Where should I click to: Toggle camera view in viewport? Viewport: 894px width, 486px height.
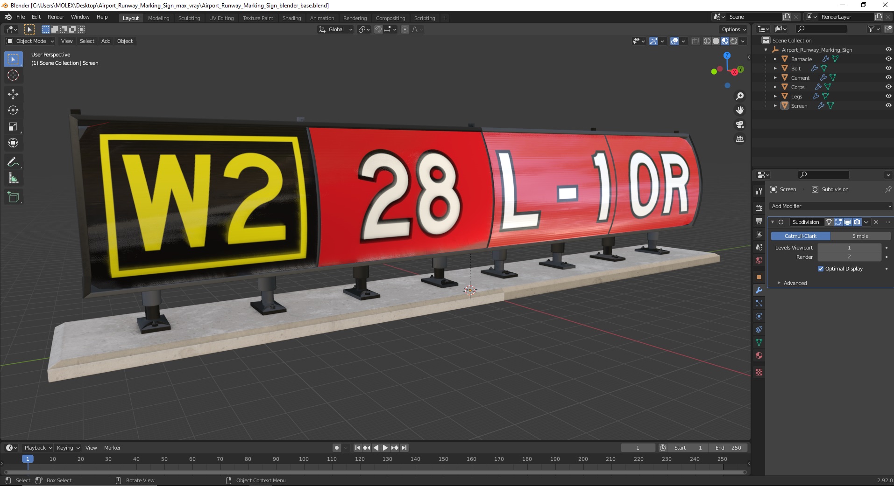pyautogui.click(x=740, y=125)
